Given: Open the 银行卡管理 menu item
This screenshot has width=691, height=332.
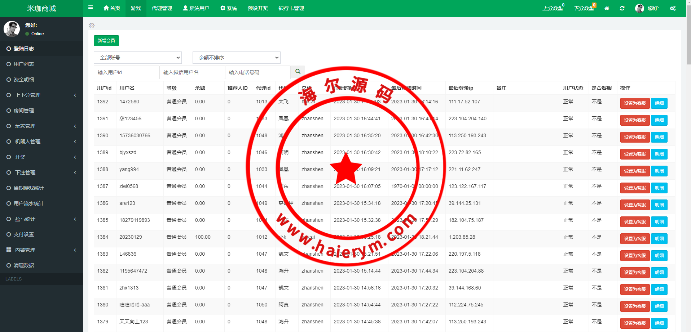Looking at the screenshot, I should click(x=291, y=8).
